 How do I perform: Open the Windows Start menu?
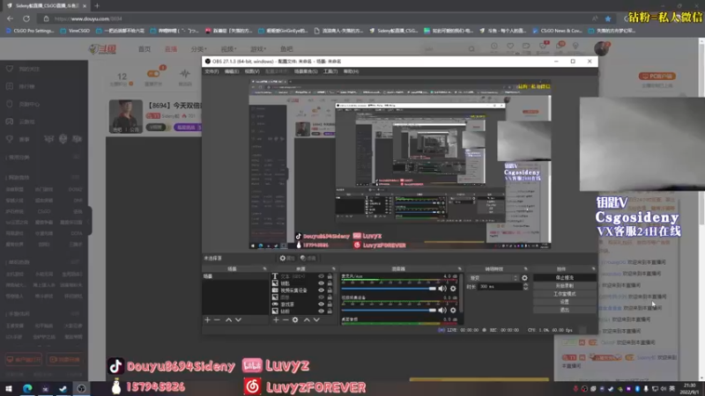[x=9, y=388]
